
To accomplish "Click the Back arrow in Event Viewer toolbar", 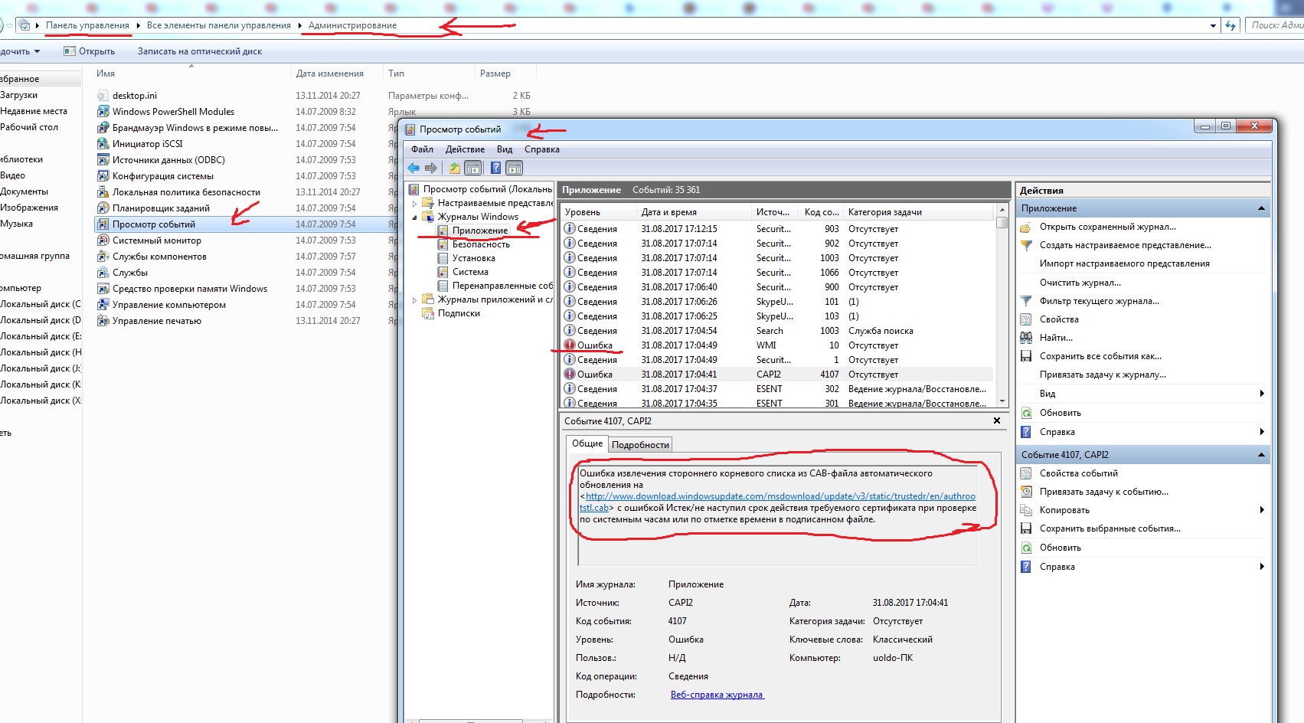I will click(x=413, y=168).
